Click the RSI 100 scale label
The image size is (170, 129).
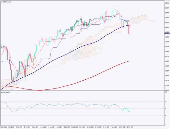point(165,92)
